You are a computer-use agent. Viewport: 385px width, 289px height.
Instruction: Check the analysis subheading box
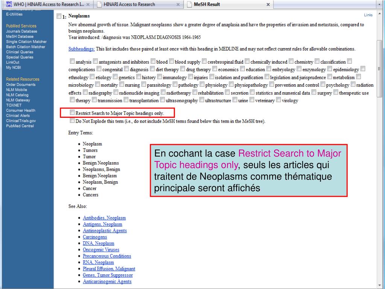click(x=72, y=61)
